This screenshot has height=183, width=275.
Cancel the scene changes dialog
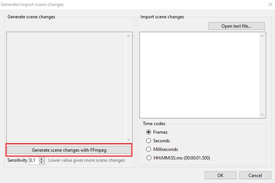255,175
